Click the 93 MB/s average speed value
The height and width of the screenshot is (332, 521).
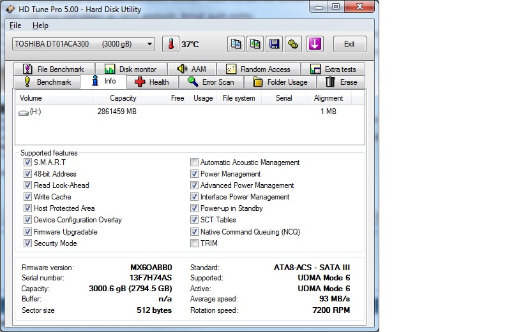point(335,299)
